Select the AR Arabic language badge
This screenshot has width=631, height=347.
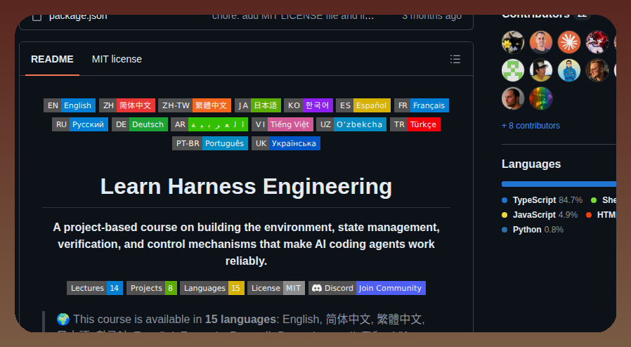(209, 124)
